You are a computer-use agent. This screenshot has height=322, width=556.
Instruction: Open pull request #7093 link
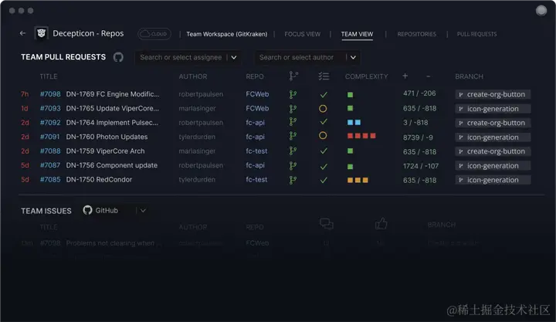(50, 108)
